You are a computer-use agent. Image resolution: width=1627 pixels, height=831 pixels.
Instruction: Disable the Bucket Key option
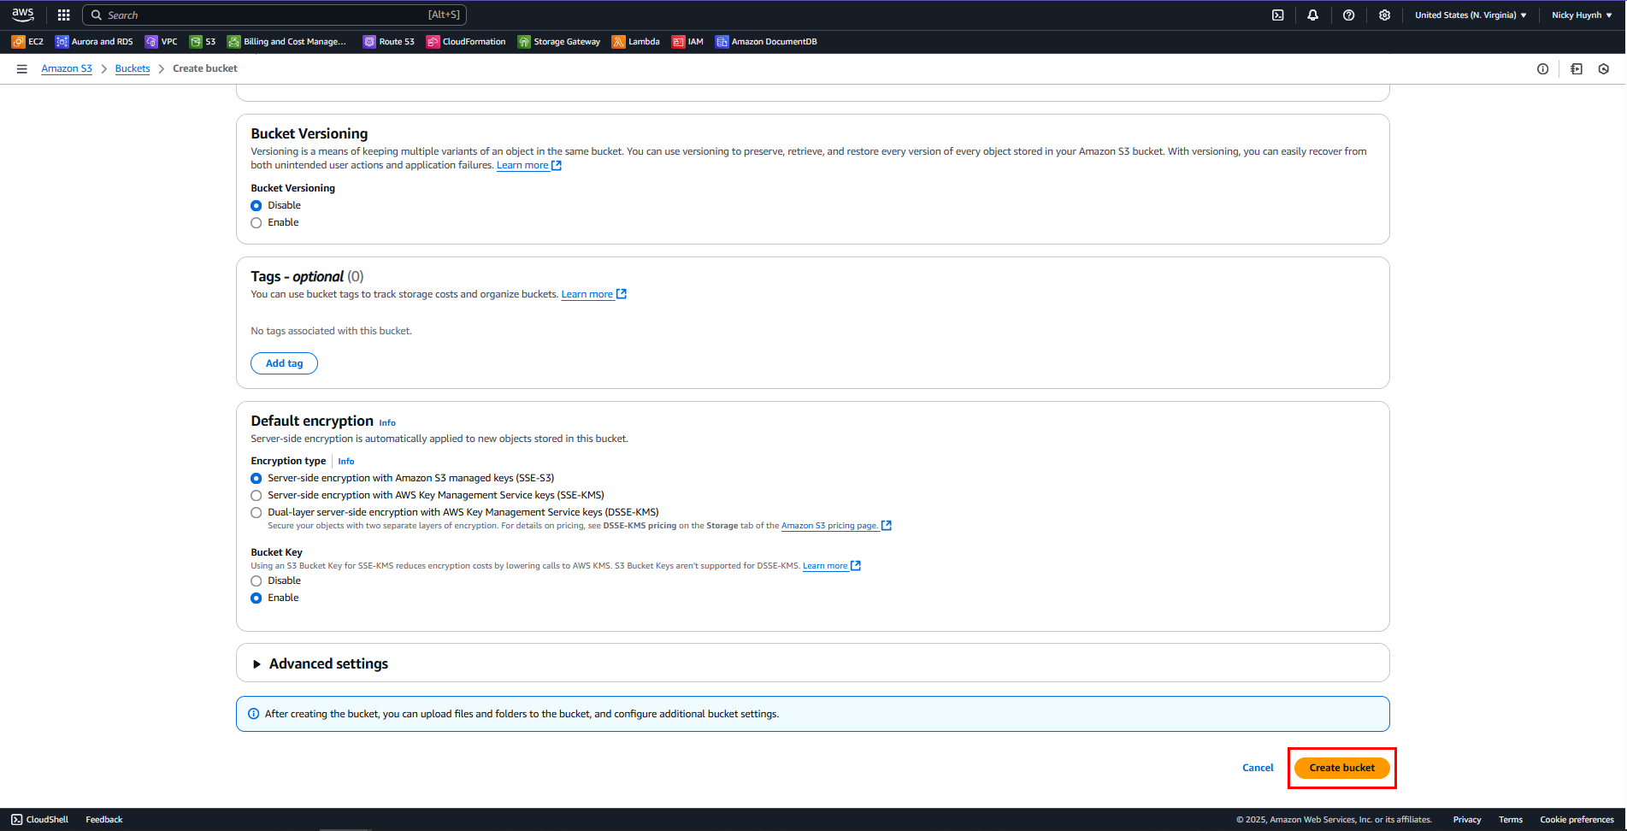[256, 581]
